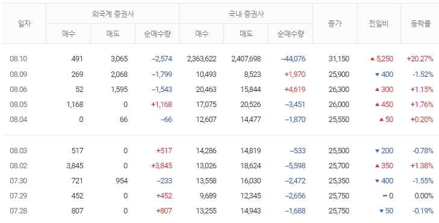Screen dimensions: 439x223
Task: Click foreign net value +1,168
Action: tap(161, 105)
